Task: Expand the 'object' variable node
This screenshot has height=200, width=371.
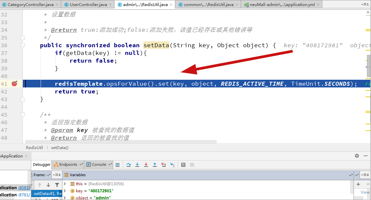Action: pos(65,198)
